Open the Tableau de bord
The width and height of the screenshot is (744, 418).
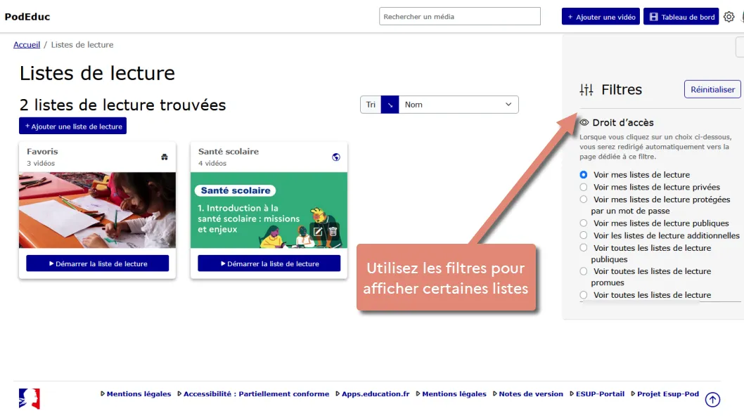(681, 17)
